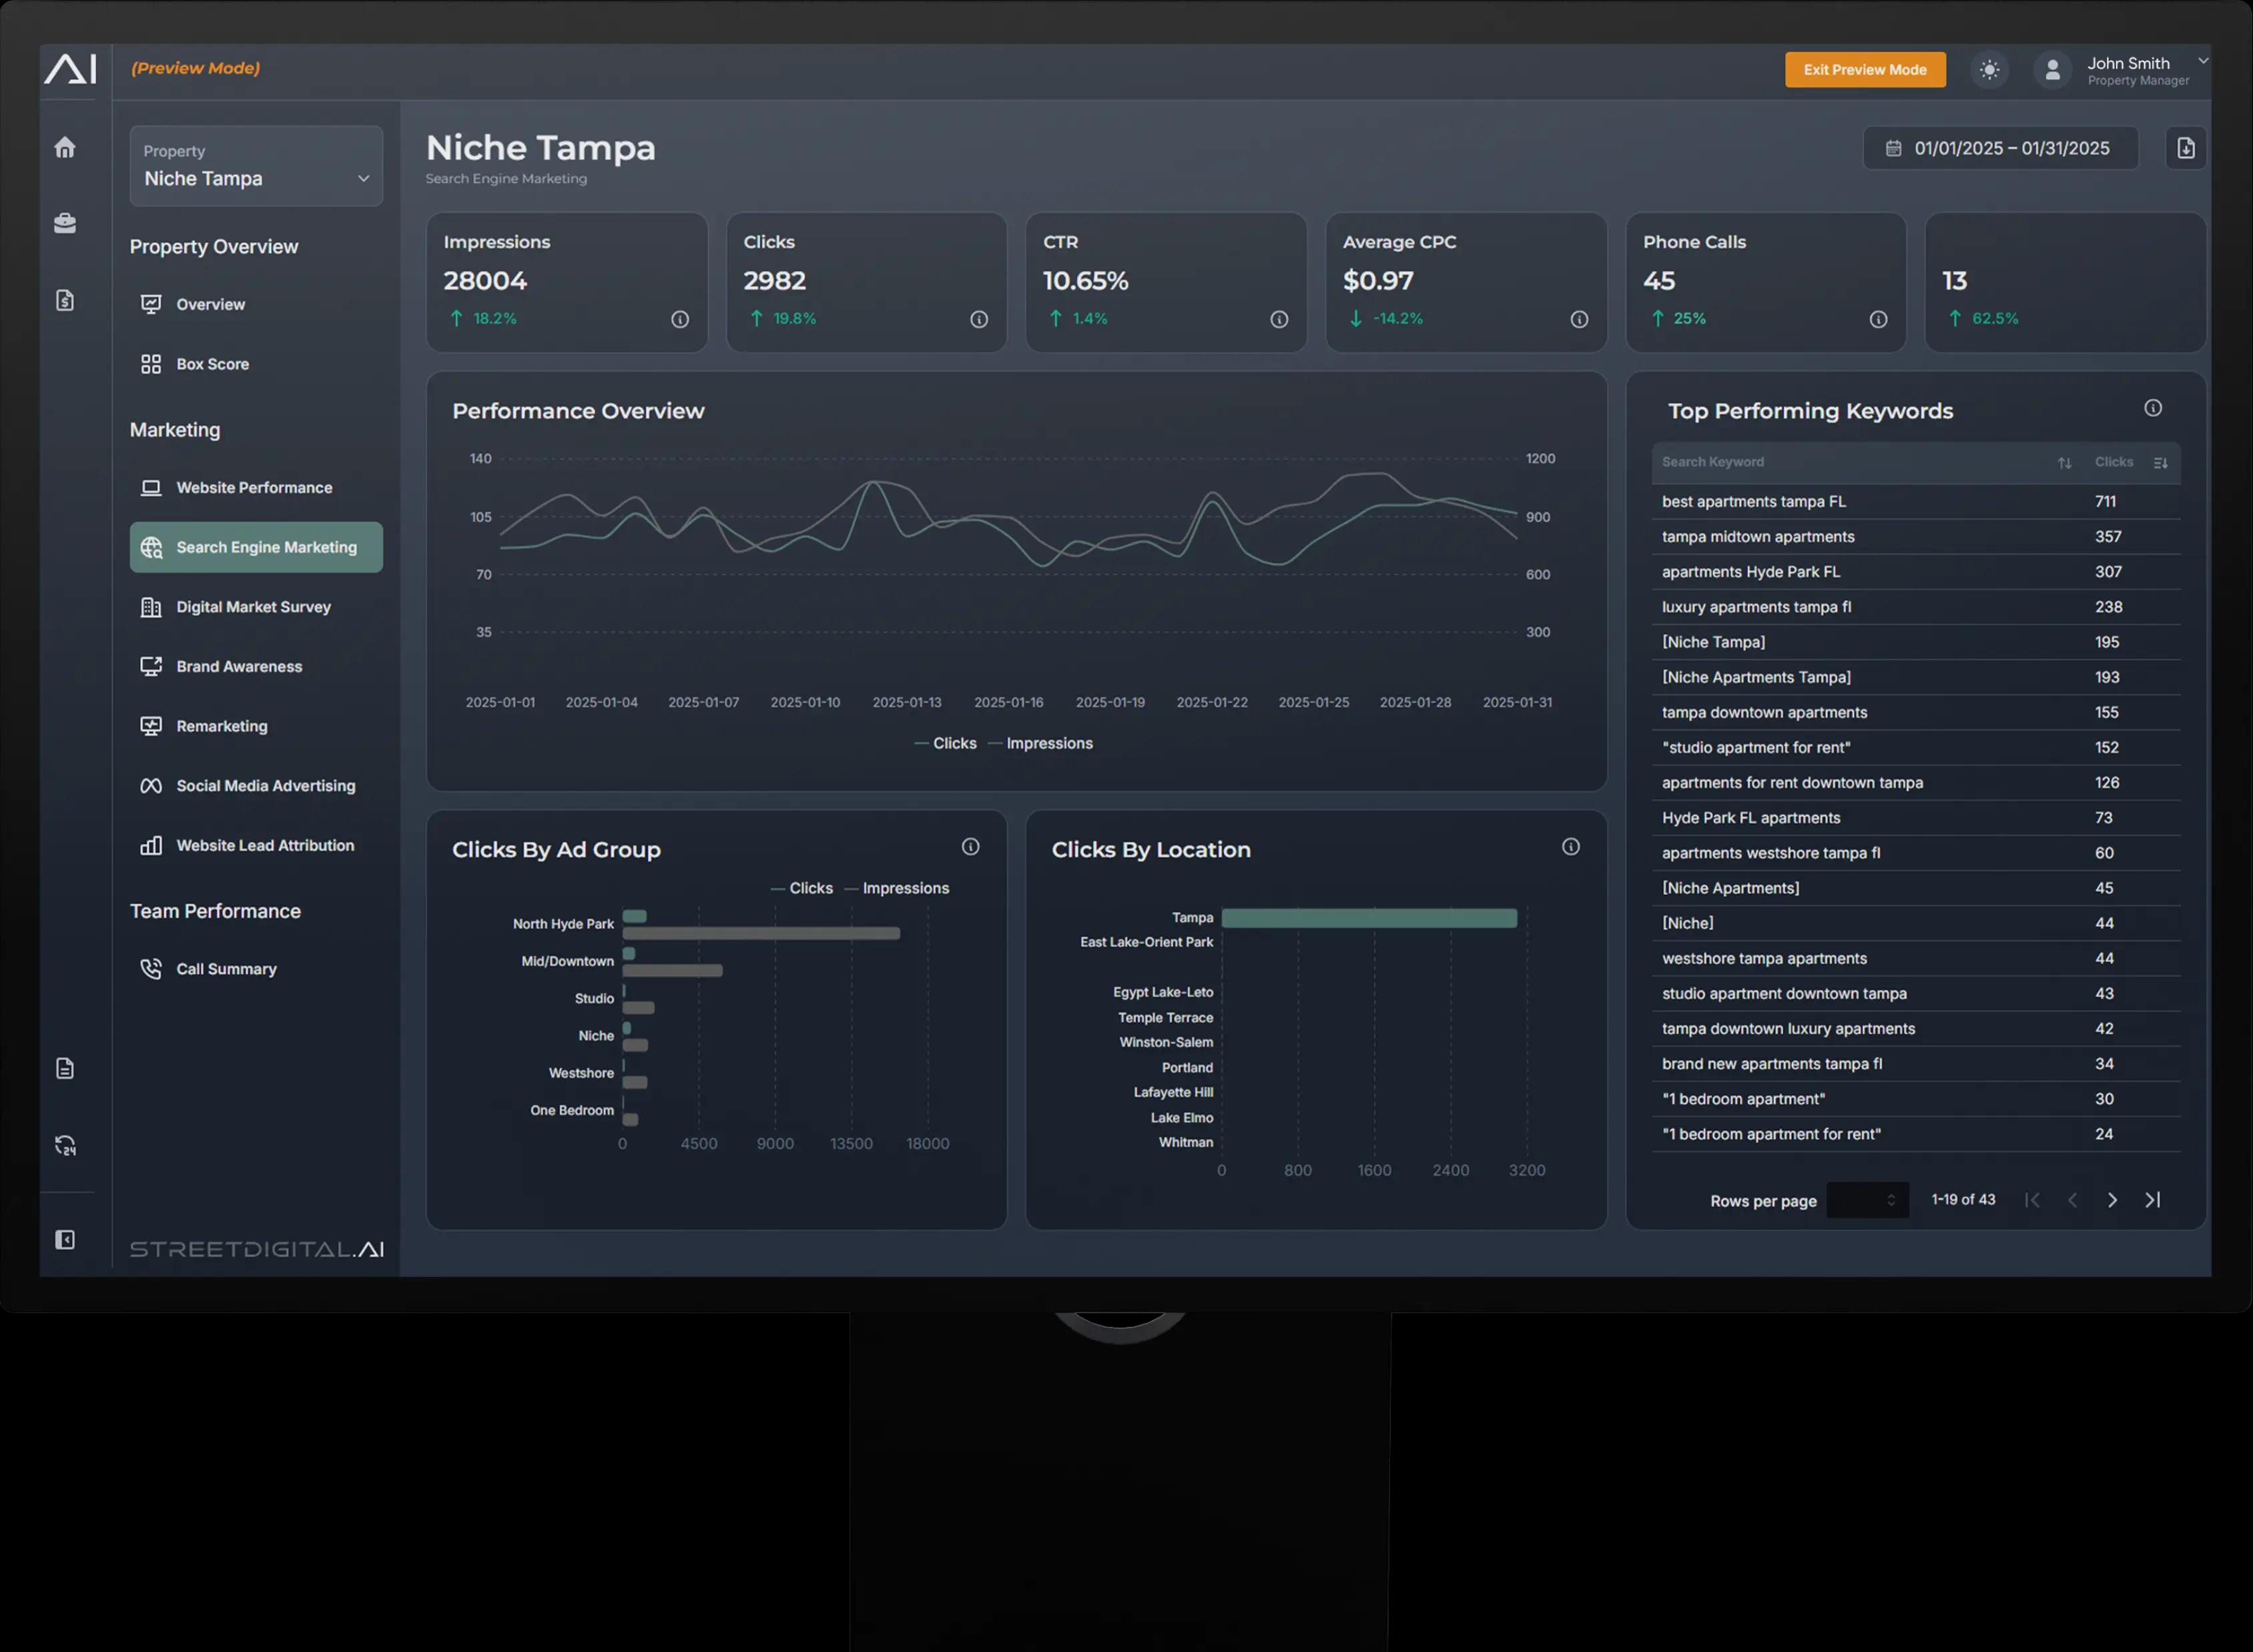Toggle the light/dark theme sun icon

click(x=1989, y=70)
